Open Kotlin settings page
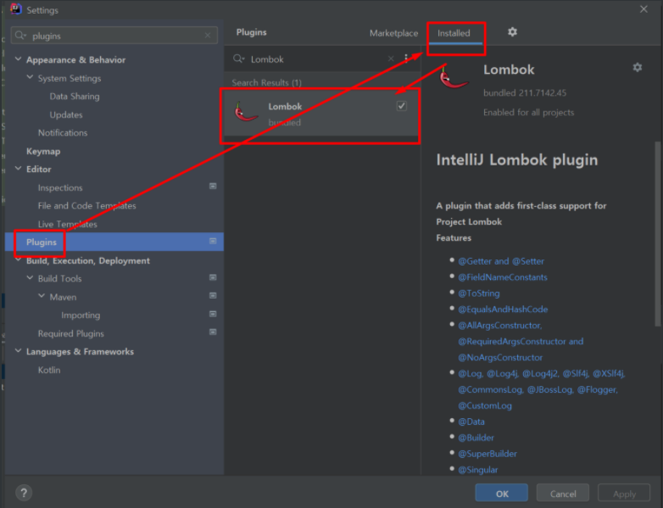 49,370
